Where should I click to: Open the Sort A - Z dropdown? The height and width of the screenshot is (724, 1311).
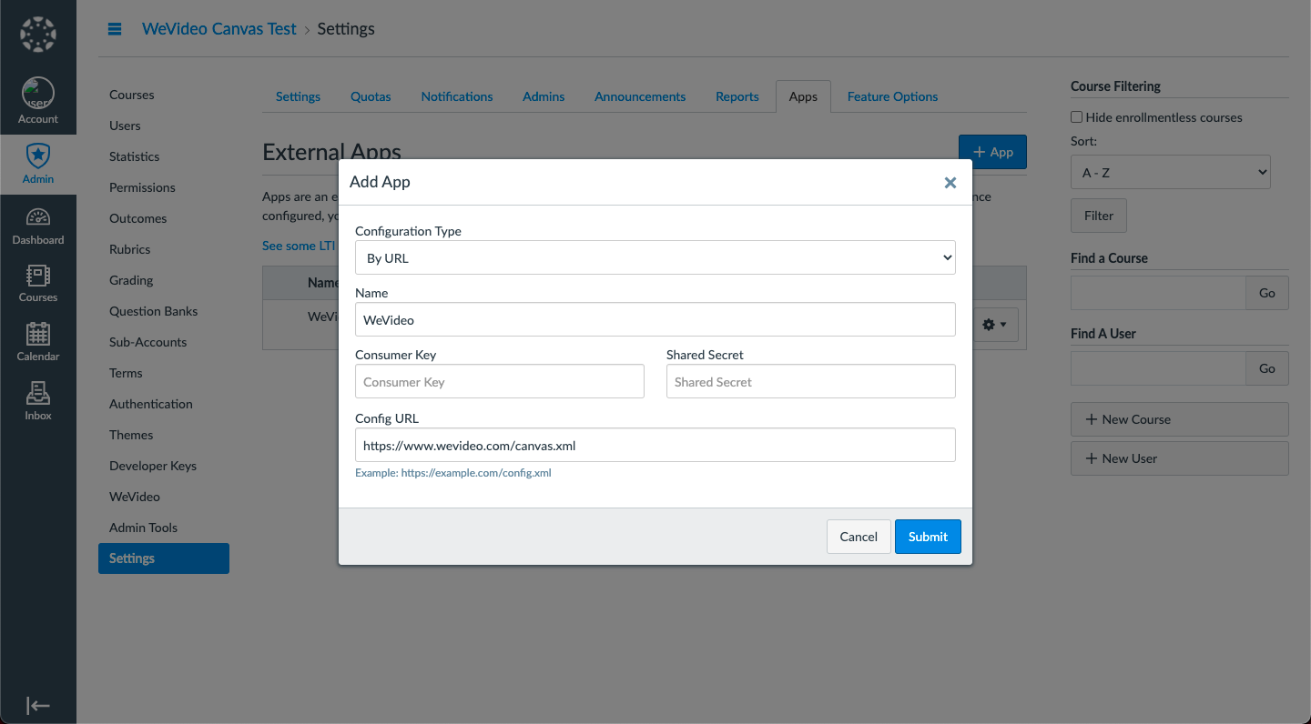pos(1171,172)
